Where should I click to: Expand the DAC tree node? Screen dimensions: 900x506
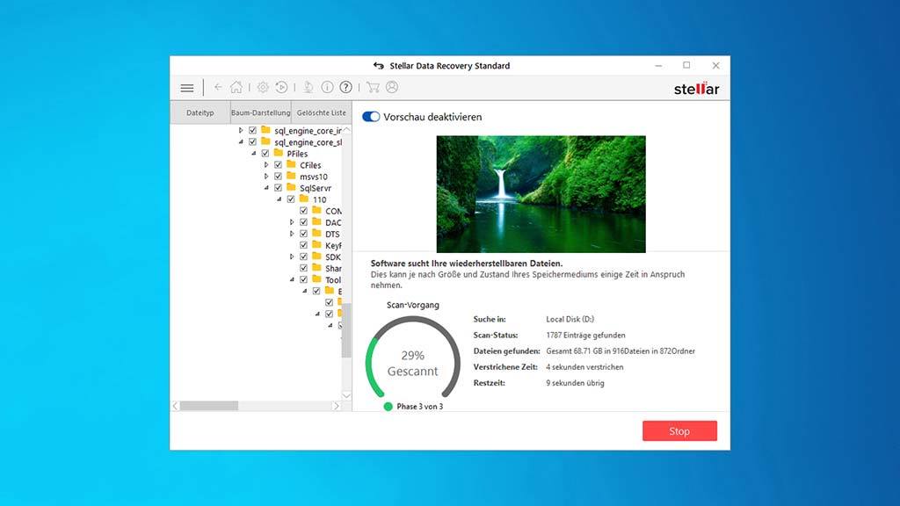click(292, 222)
